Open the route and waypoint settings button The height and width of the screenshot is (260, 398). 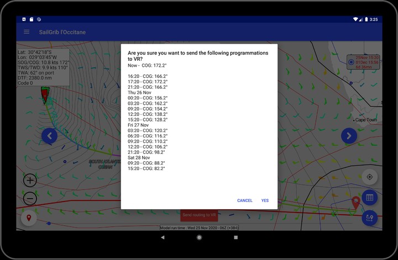coord(370,218)
